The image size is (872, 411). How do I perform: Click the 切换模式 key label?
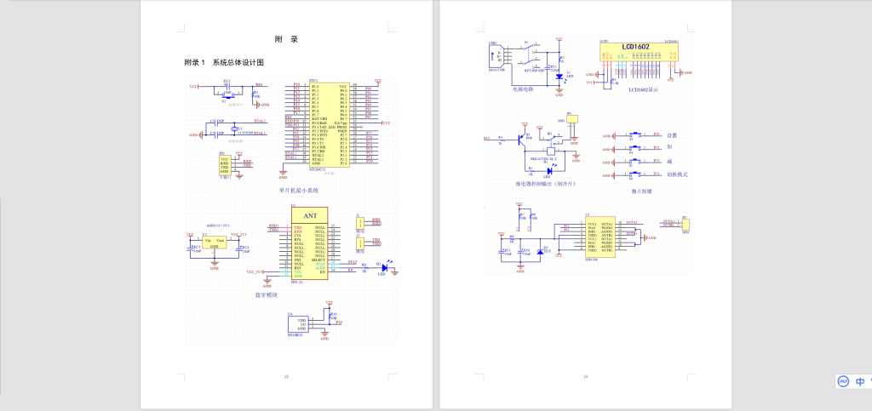676,174
